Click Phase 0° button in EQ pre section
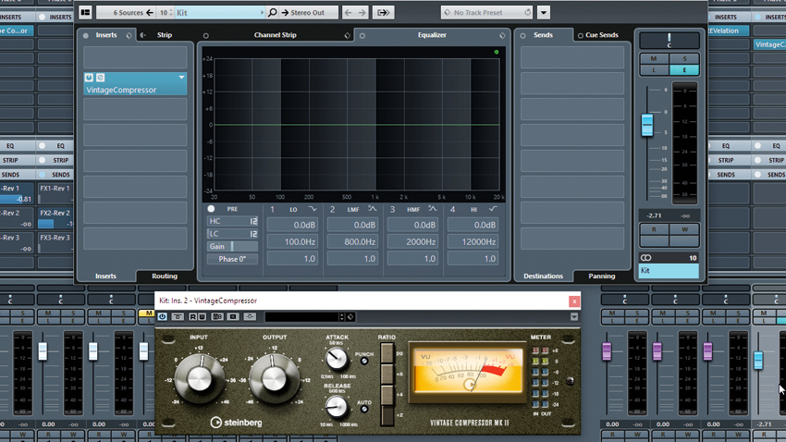The height and width of the screenshot is (442, 786). tap(232, 259)
